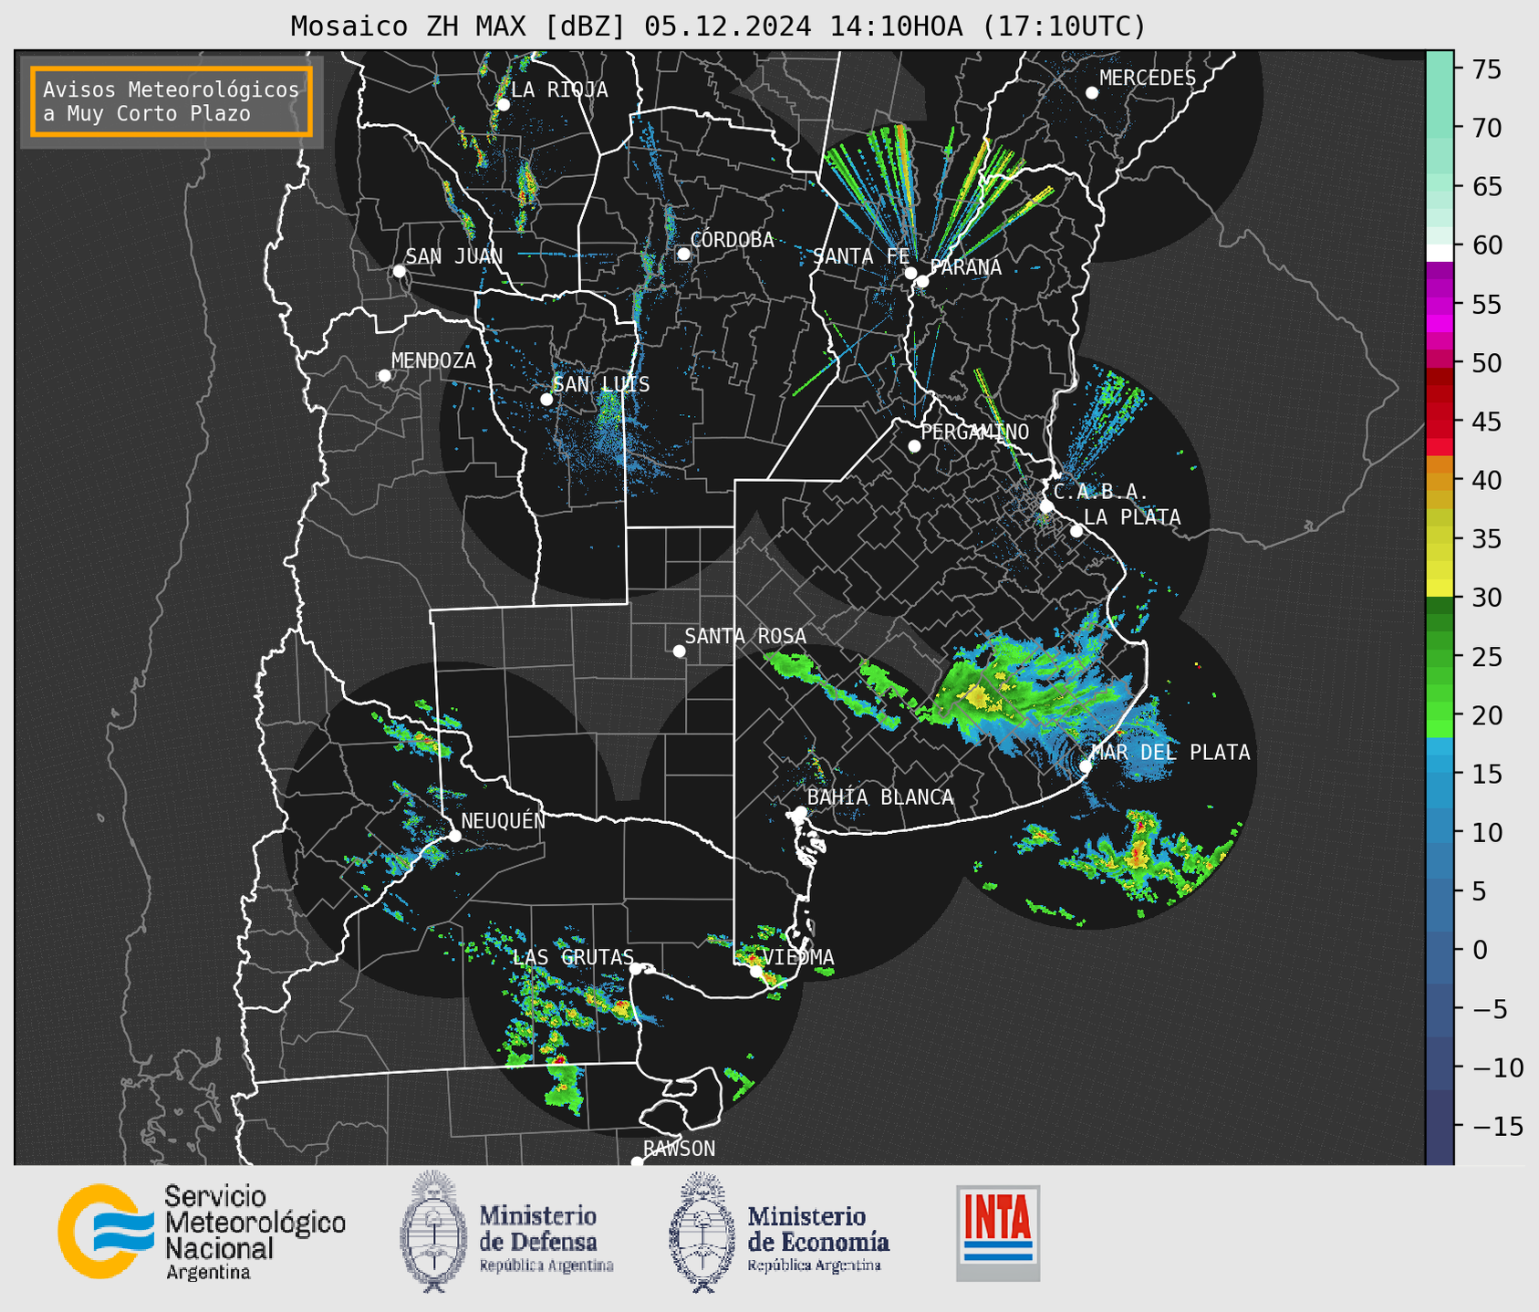Click the CÓRDOBA city marker dot
1539x1312 pixels.
tap(683, 254)
